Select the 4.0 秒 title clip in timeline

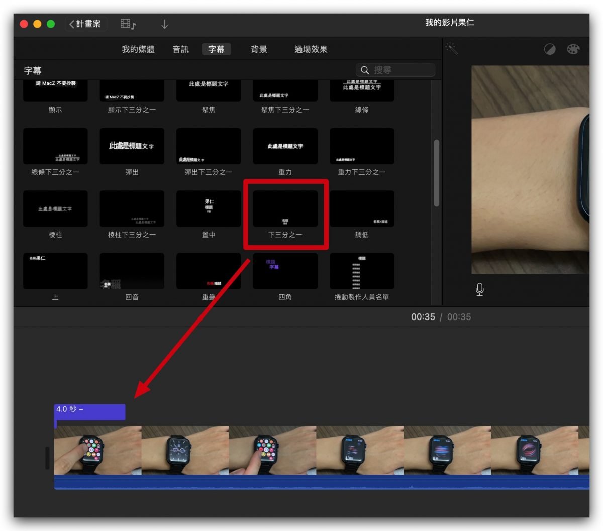point(89,412)
